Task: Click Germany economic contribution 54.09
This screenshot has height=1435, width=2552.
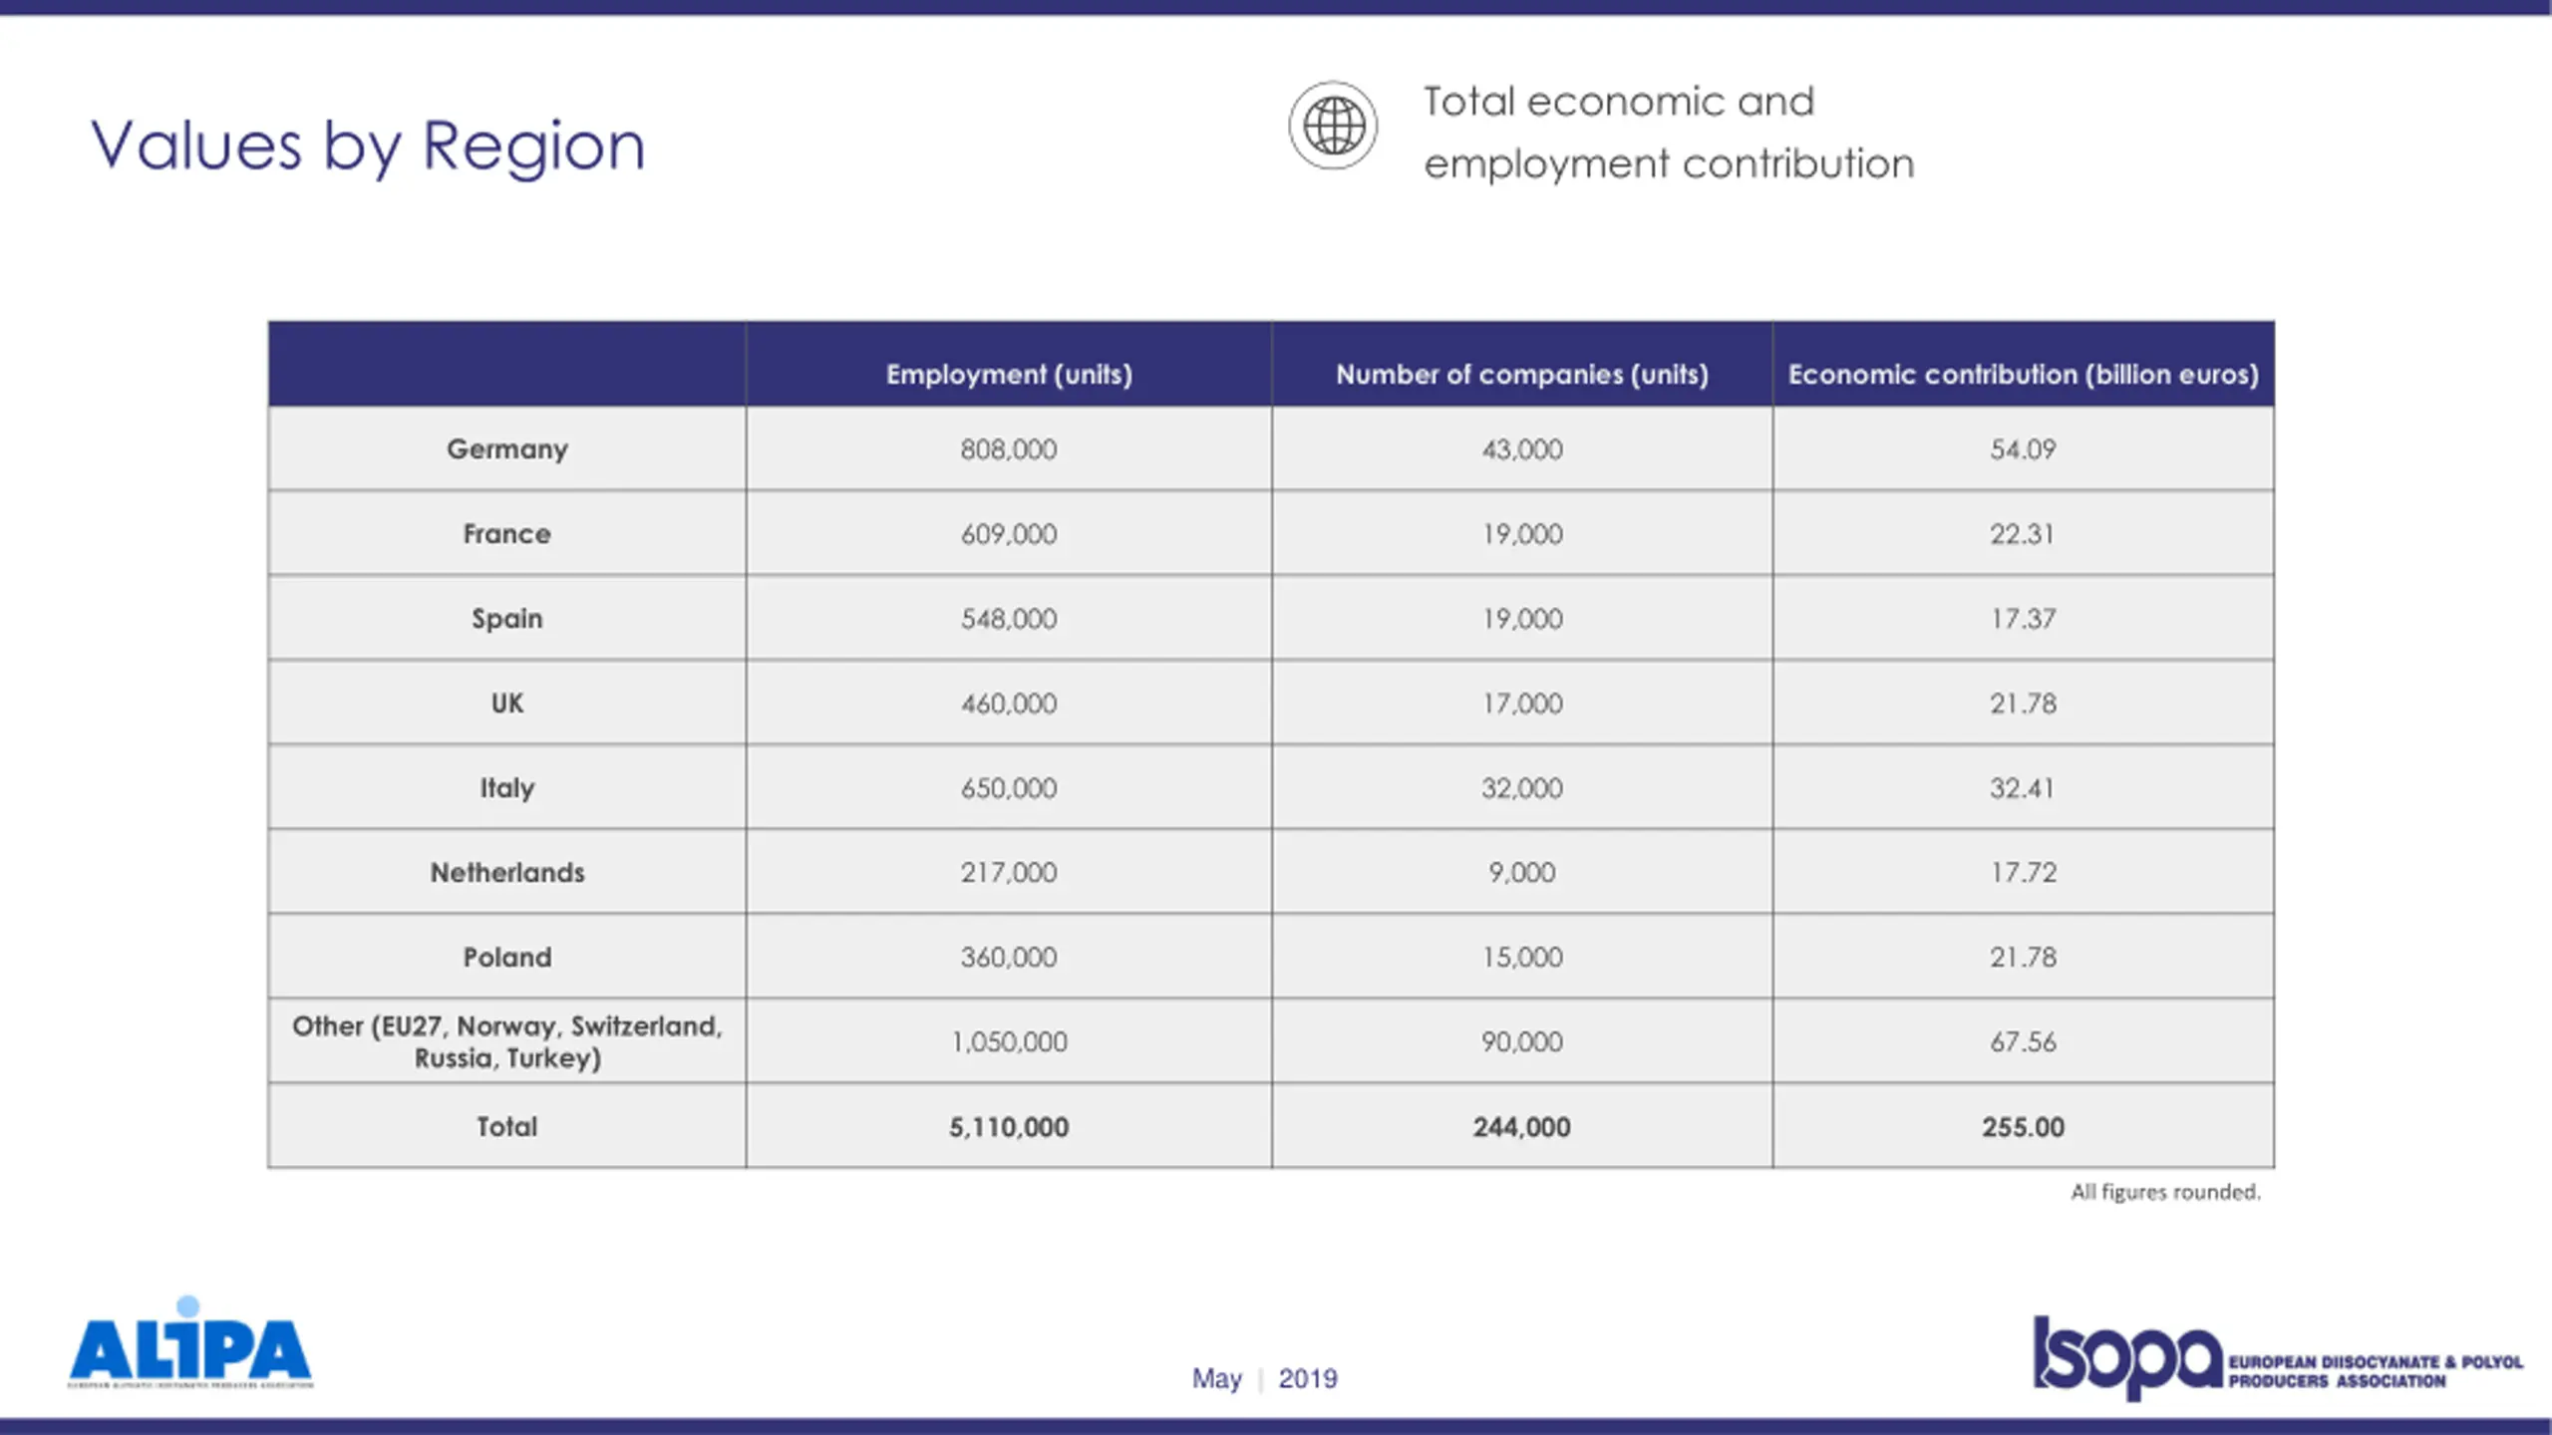Action: point(2024,449)
